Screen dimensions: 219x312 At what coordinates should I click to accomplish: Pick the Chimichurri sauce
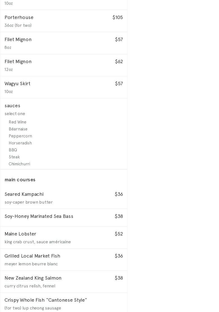click(x=19, y=164)
